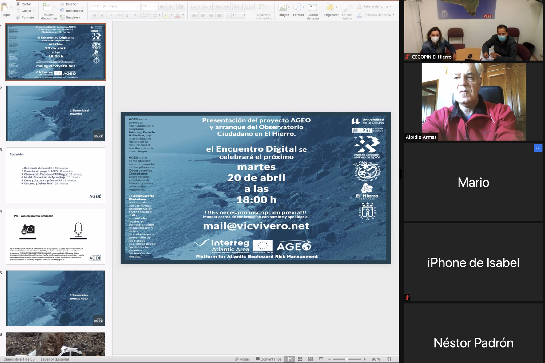Open the character spacing AV dropdown
This screenshot has height=363, width=545.
point(145,15)
